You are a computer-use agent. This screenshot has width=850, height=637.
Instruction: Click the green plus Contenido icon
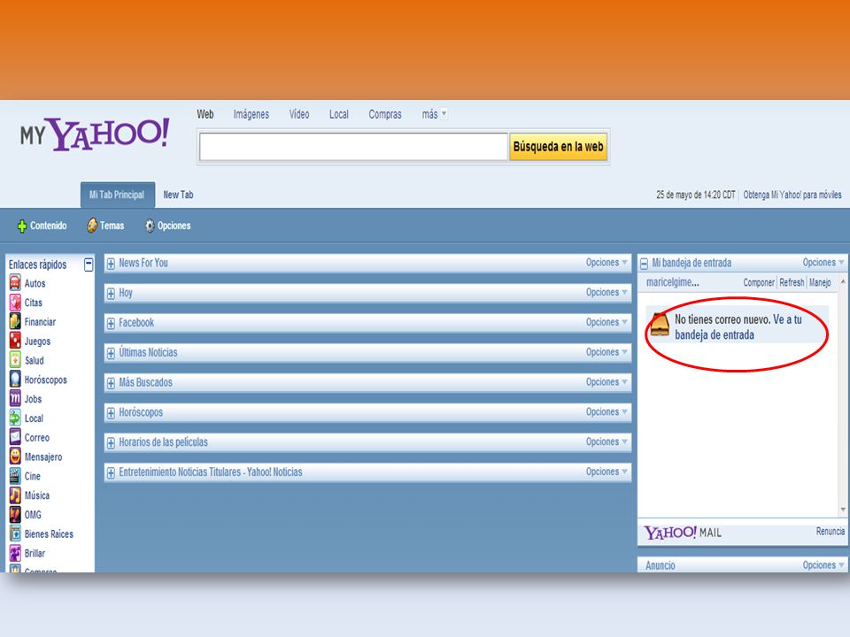[x=21, y=226]
